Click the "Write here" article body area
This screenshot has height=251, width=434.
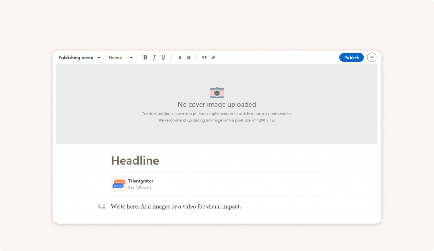click(x=176, y=207)
